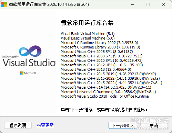Click Microsoft Visual C++ 2012 UP4 line
This screenshot has height=133, width=172.
point(102,65)
